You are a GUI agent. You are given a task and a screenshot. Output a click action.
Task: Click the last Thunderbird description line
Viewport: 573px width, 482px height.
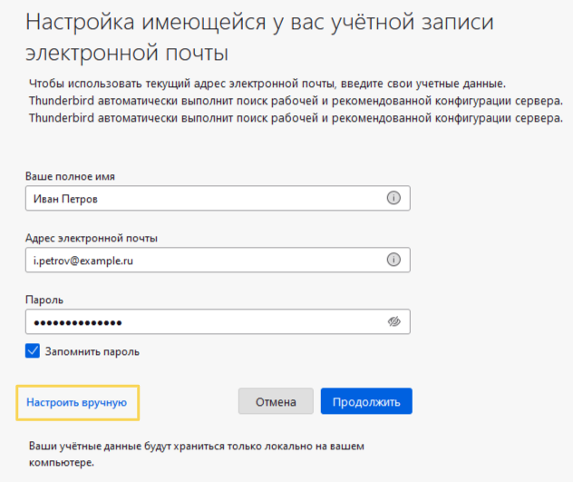[289, 118]
